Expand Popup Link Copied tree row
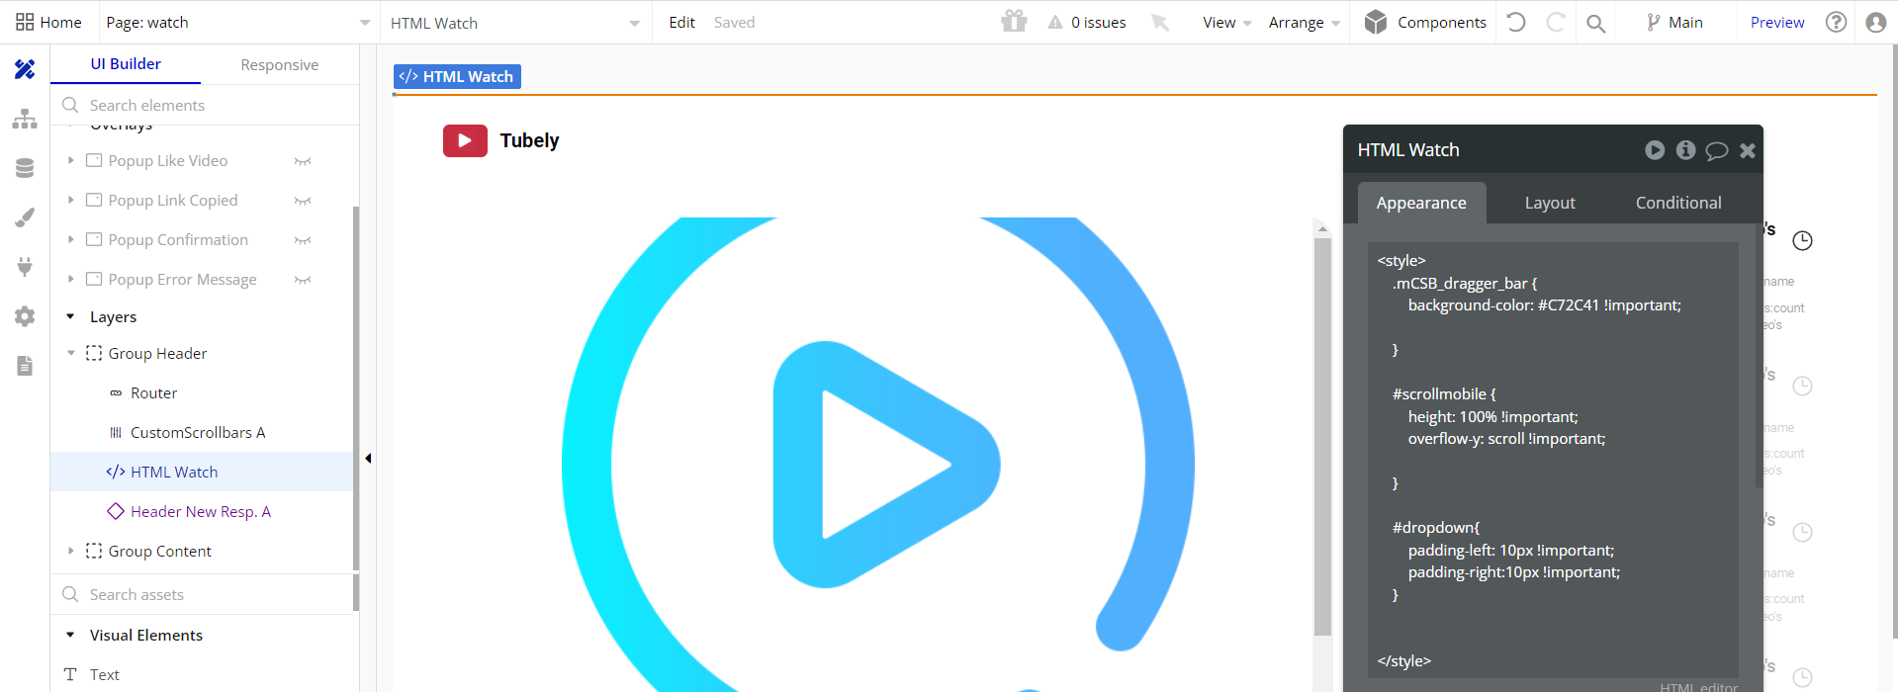 click(x=70, y=200)
